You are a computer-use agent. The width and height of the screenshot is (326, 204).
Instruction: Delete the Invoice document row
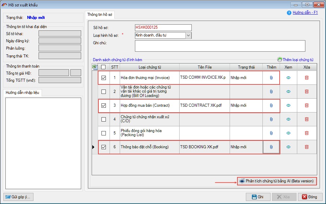307,78
